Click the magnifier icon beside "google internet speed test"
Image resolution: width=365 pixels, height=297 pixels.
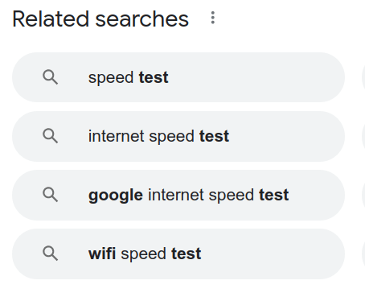[x=50, y=195]
